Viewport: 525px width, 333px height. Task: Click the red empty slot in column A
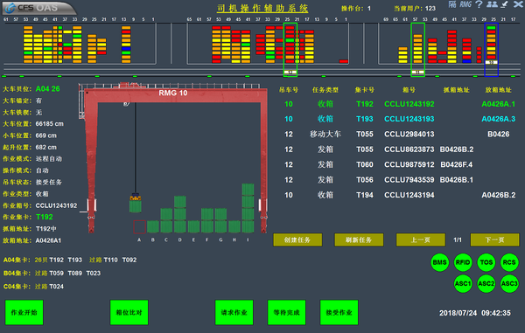pyautogui.click(x=139, y=226)
